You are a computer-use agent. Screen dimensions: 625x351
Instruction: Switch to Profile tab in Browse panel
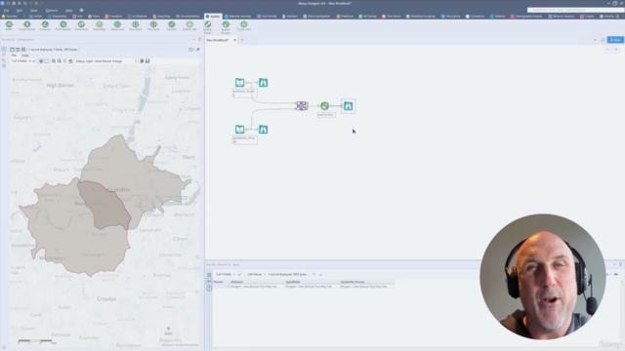coord(24,56)
